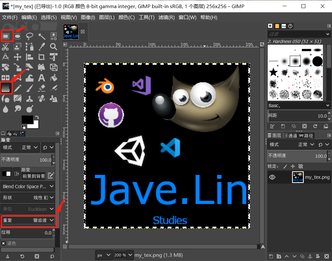Open the Blend Color Space dropdown

pyautogui.click(x=28, y=187)
